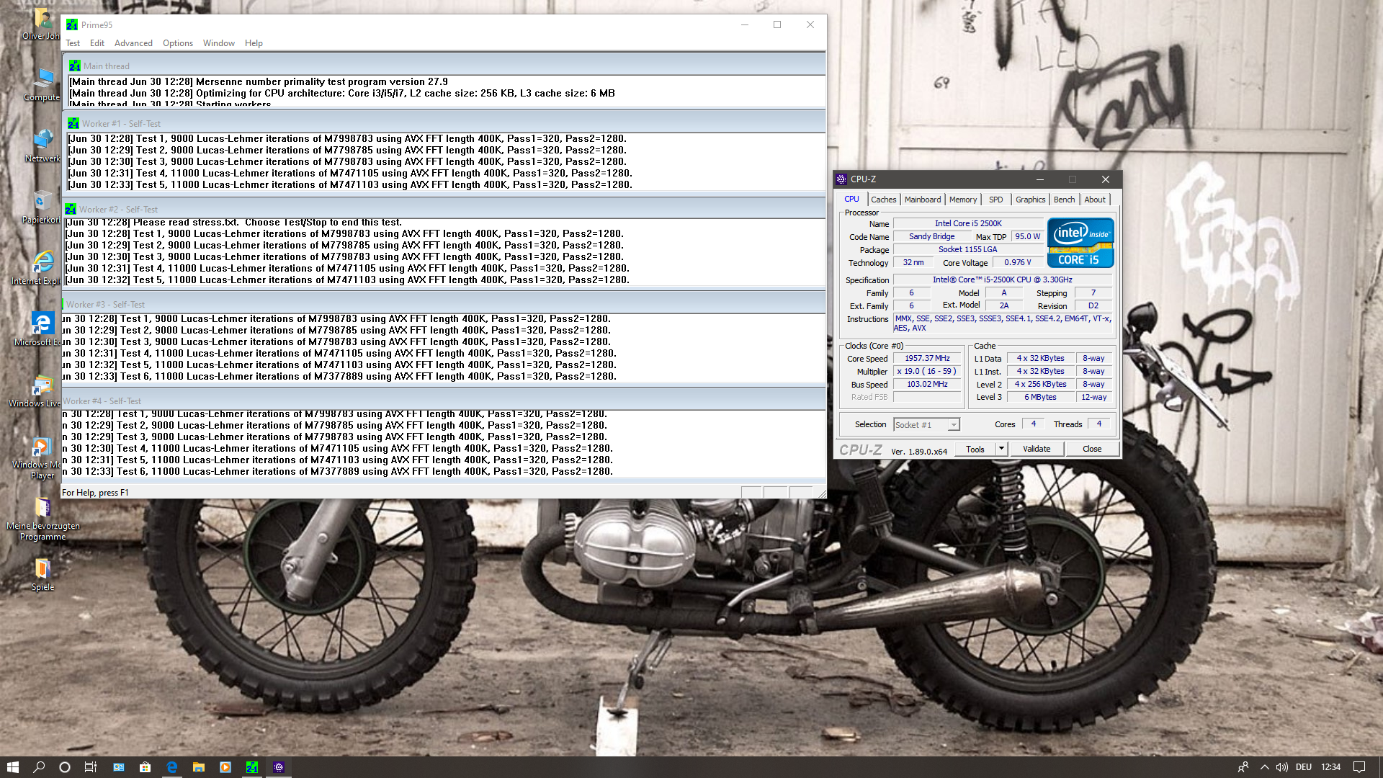Screen dimensions: 1383x778
Task: Expand the Tools dropdown arrow in CPU-Z
Action: tap(1001, 449)
